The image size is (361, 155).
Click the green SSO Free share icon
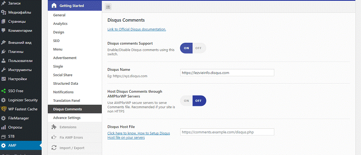click(x=4, y=91)
